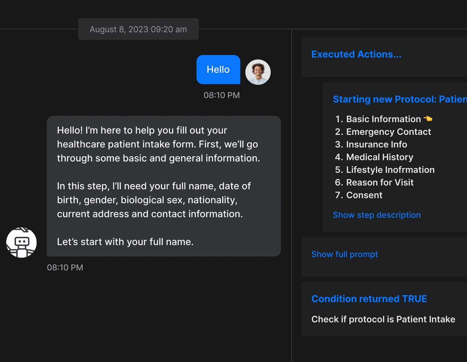Select the Consent step
Image resolution: width=467 pixels, height=362 pixels.
click(x=359, y=195)
